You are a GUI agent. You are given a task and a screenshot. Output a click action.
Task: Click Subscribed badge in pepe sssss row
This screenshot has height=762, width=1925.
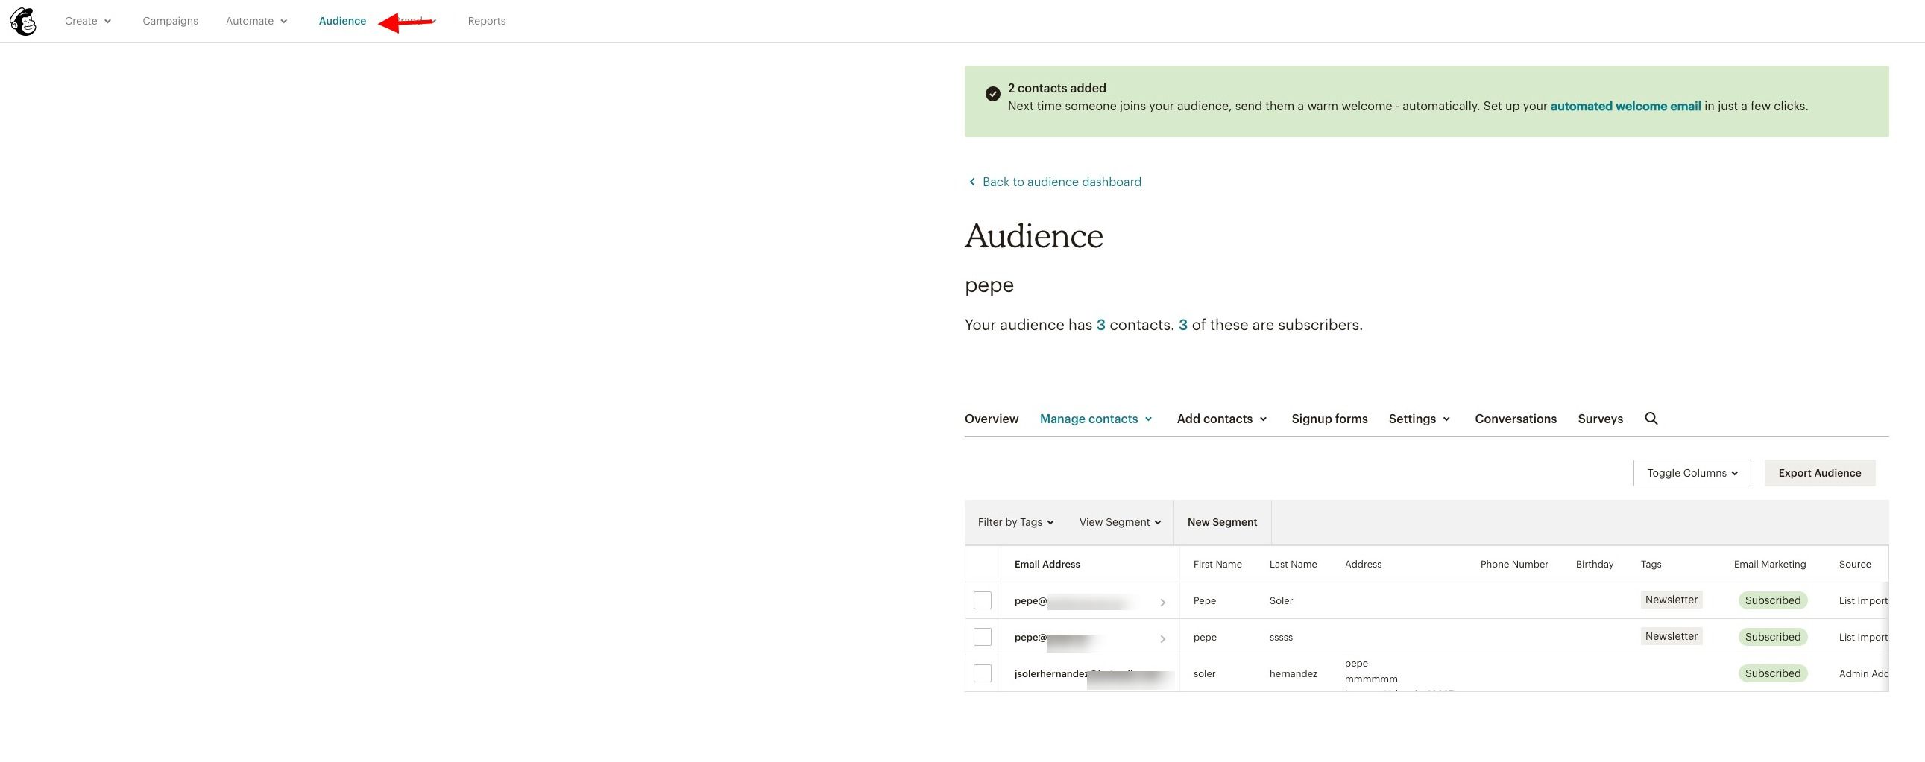[x=1773, y=638]
